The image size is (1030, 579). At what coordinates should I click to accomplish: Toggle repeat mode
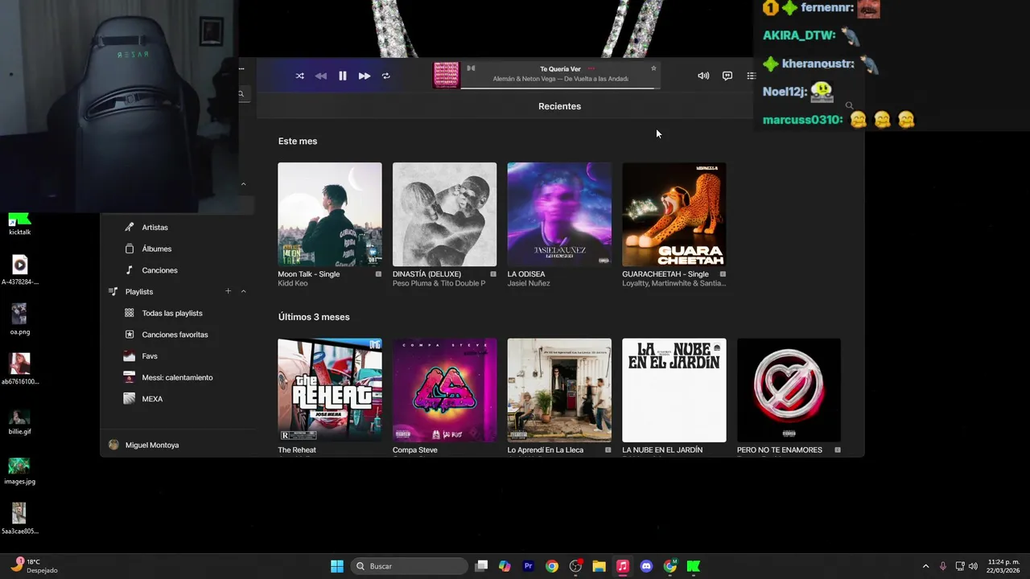tap(386, 76)
